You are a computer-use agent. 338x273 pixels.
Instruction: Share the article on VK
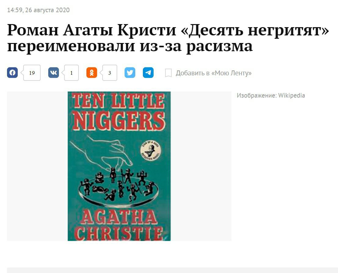coord(53,73)
